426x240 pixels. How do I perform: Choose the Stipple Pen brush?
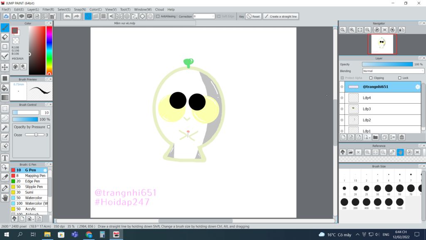29,187
